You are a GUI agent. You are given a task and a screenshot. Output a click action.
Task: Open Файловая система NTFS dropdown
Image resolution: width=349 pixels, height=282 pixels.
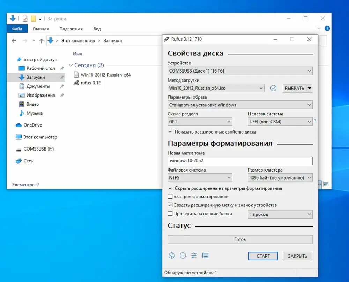point(200,177)
